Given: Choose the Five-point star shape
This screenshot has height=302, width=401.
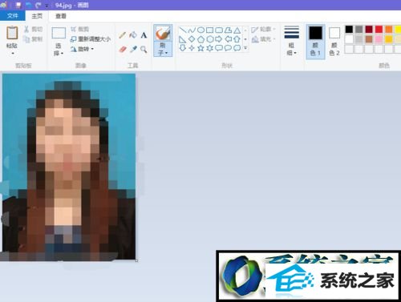Looking at the screenshot, I should pyautogui.click(x=200, y=48).
